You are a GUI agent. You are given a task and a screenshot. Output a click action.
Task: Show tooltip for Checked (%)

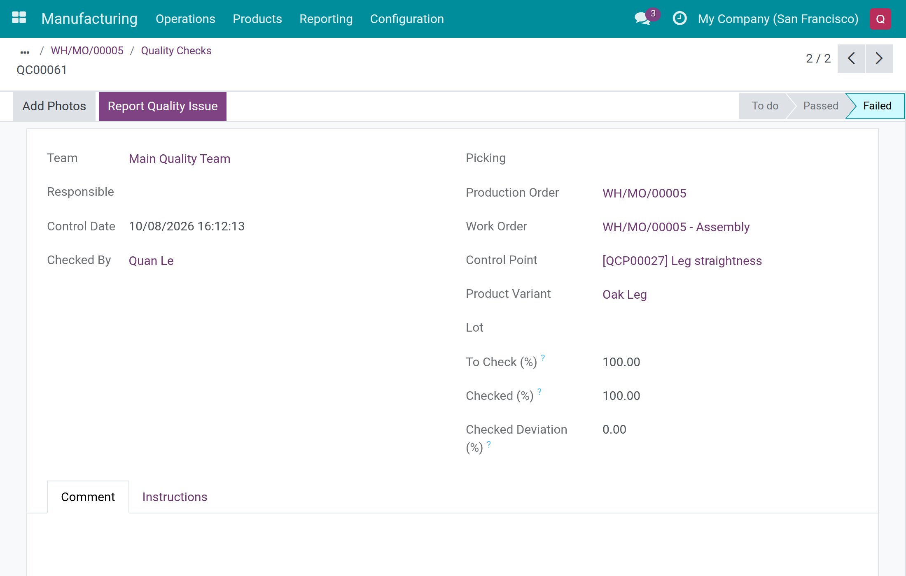tap(539, 392)
